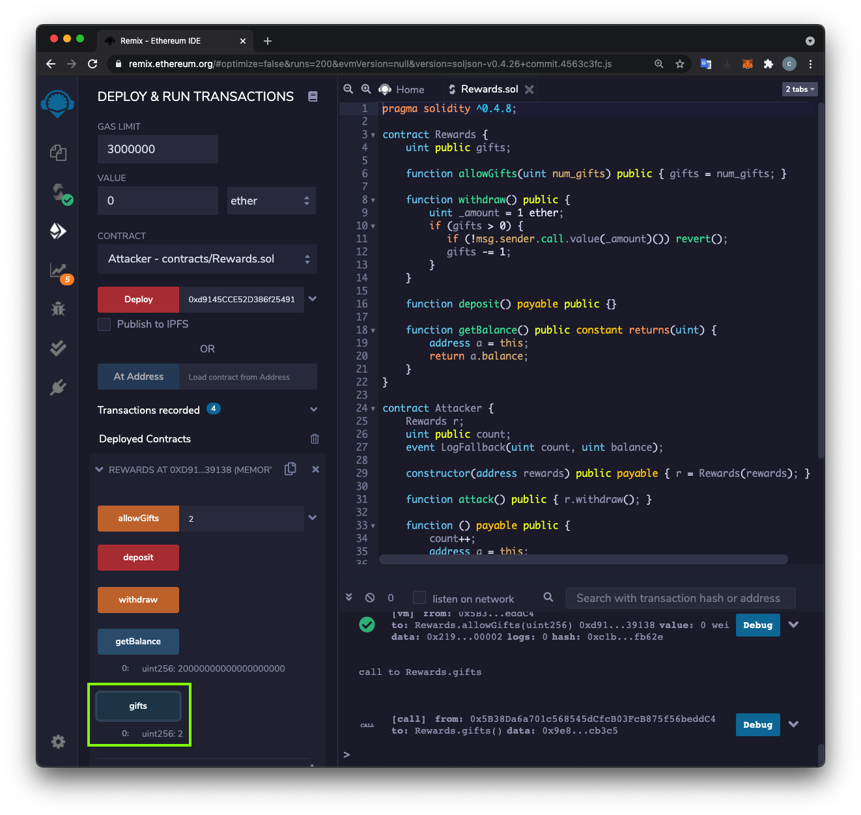Open the Plugin manager plug icon
Viewport: 861px width, 815px height.
(x=58, y=387)
